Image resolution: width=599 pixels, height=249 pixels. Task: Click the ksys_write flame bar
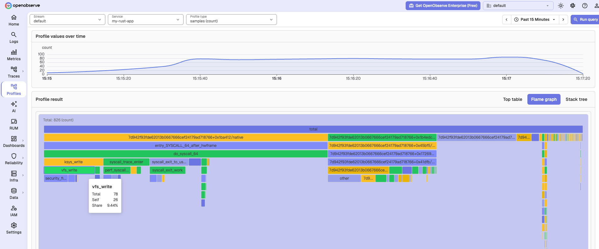[x=73, y=162]
